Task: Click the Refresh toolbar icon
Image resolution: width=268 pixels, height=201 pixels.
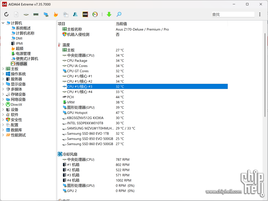Action: [x=6, y=14]
